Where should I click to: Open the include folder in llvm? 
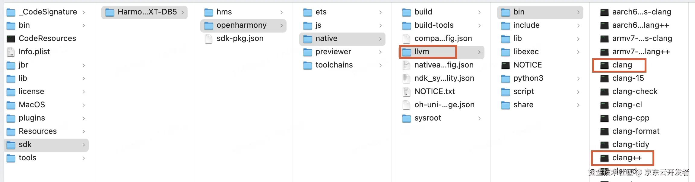(526, 25)
